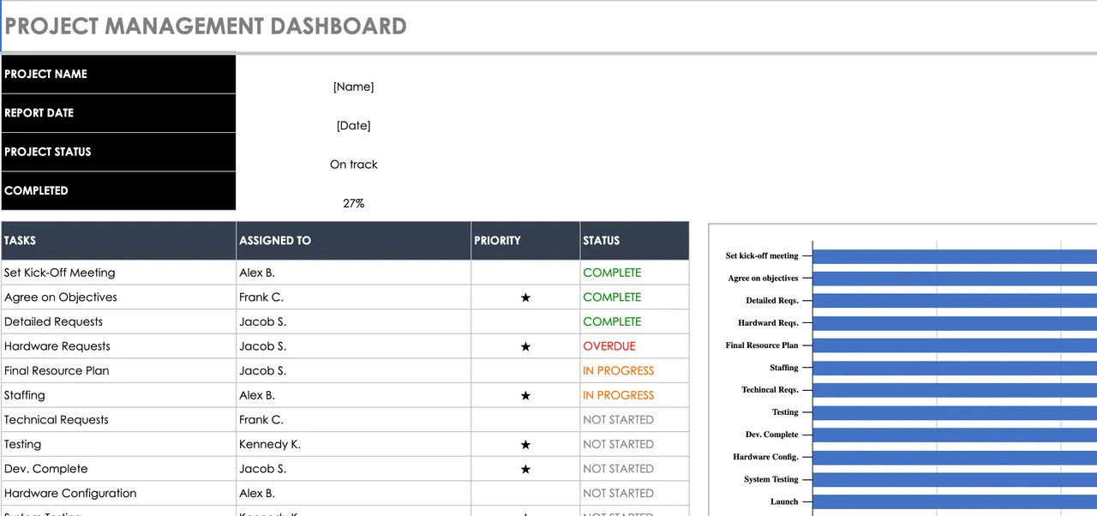This screenshot has height=516, width=1097.
Task: Select the Agree on Objectives task cell
Action: pyautogui.click(x=118, y=297)
